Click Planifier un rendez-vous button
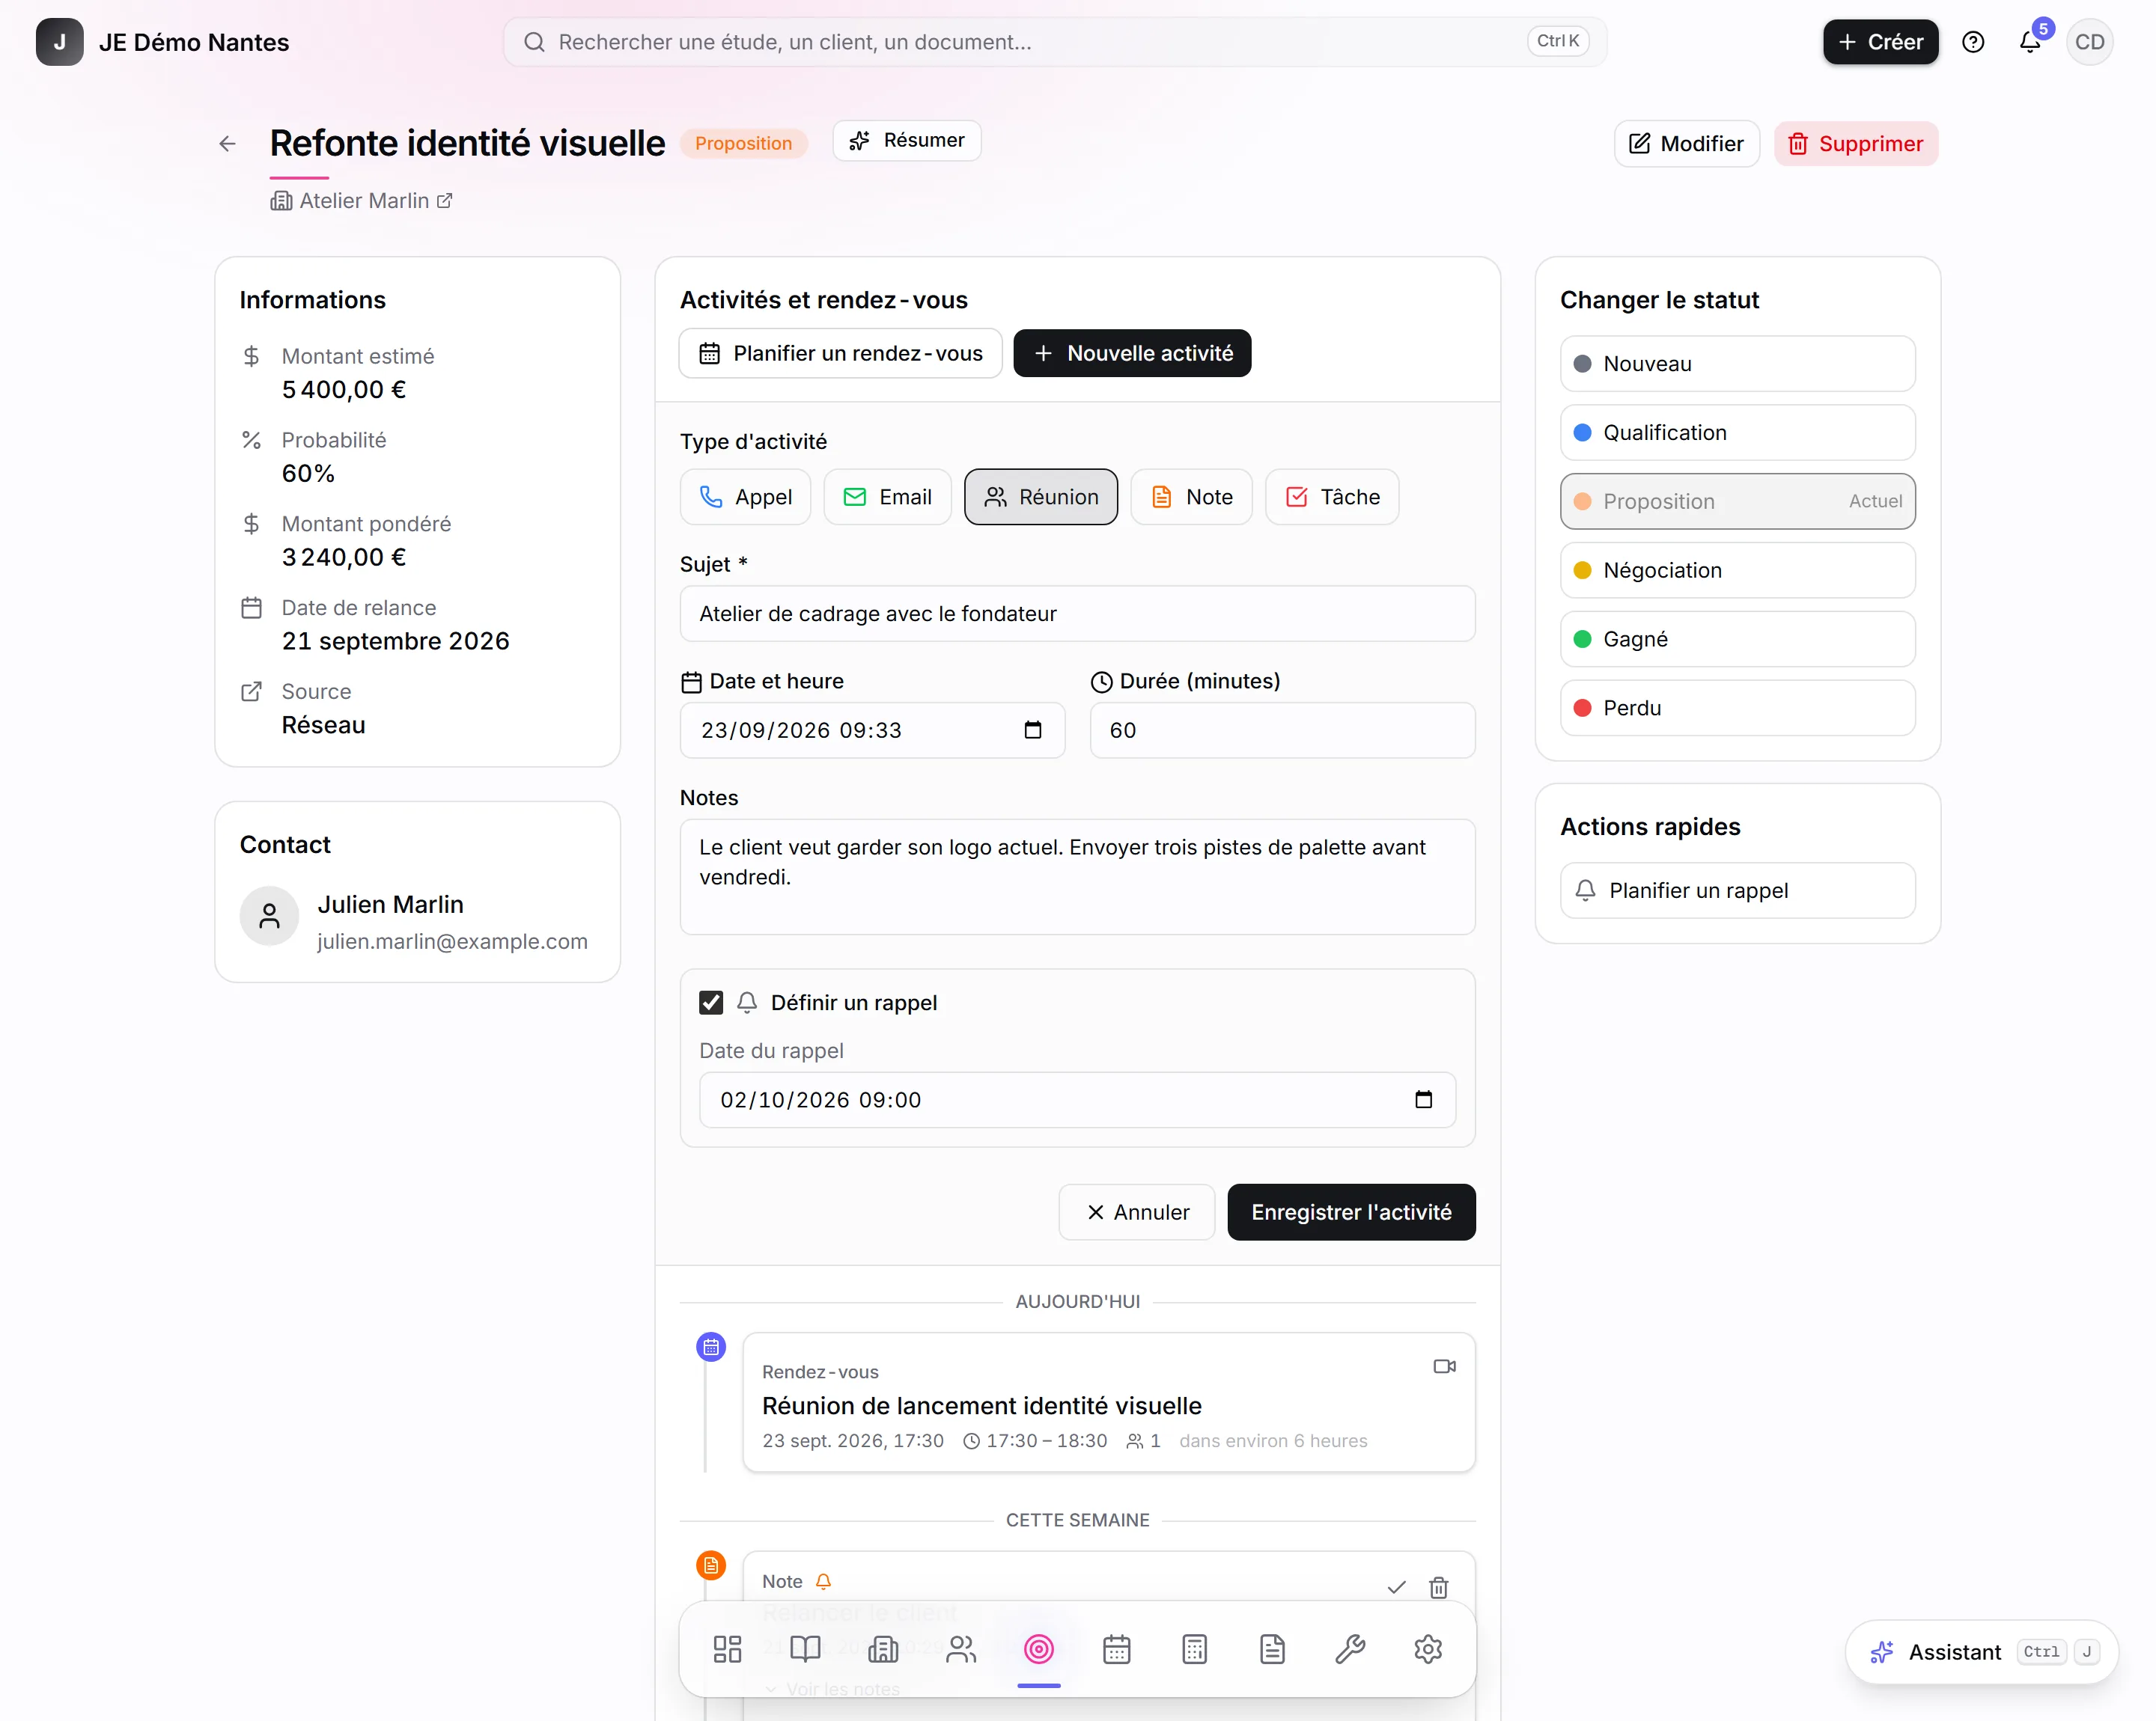This screenshot has width=2156, height=1721. (841, 354)
